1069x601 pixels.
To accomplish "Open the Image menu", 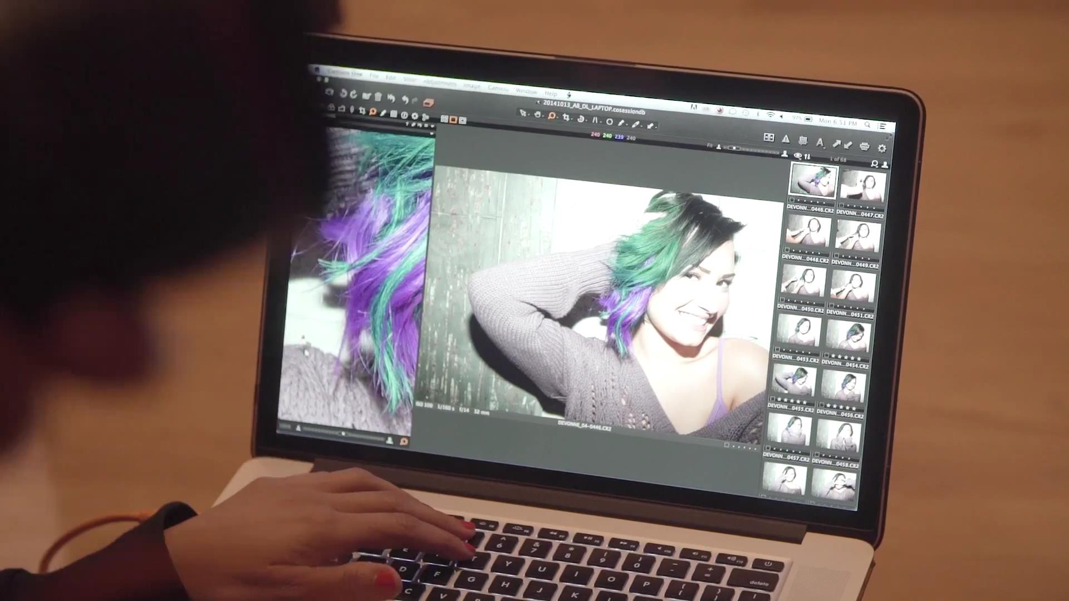I will coord(472,86).
